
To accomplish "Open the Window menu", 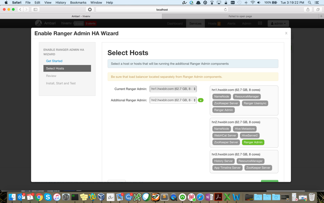I will click(96, 3).
